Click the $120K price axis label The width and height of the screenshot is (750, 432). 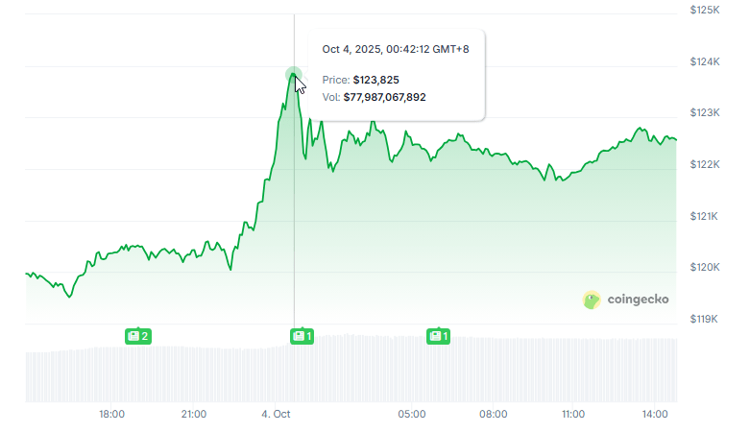[x=705, y=268]
